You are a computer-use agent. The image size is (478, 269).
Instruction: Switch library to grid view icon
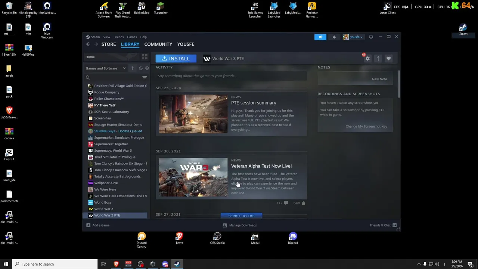click(145, 57)
